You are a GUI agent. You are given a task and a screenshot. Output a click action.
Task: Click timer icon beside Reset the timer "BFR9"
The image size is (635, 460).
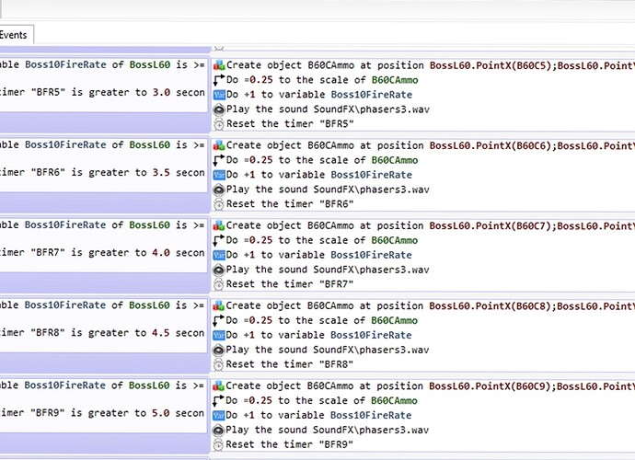pyautogui.click(x=219, y=444)
